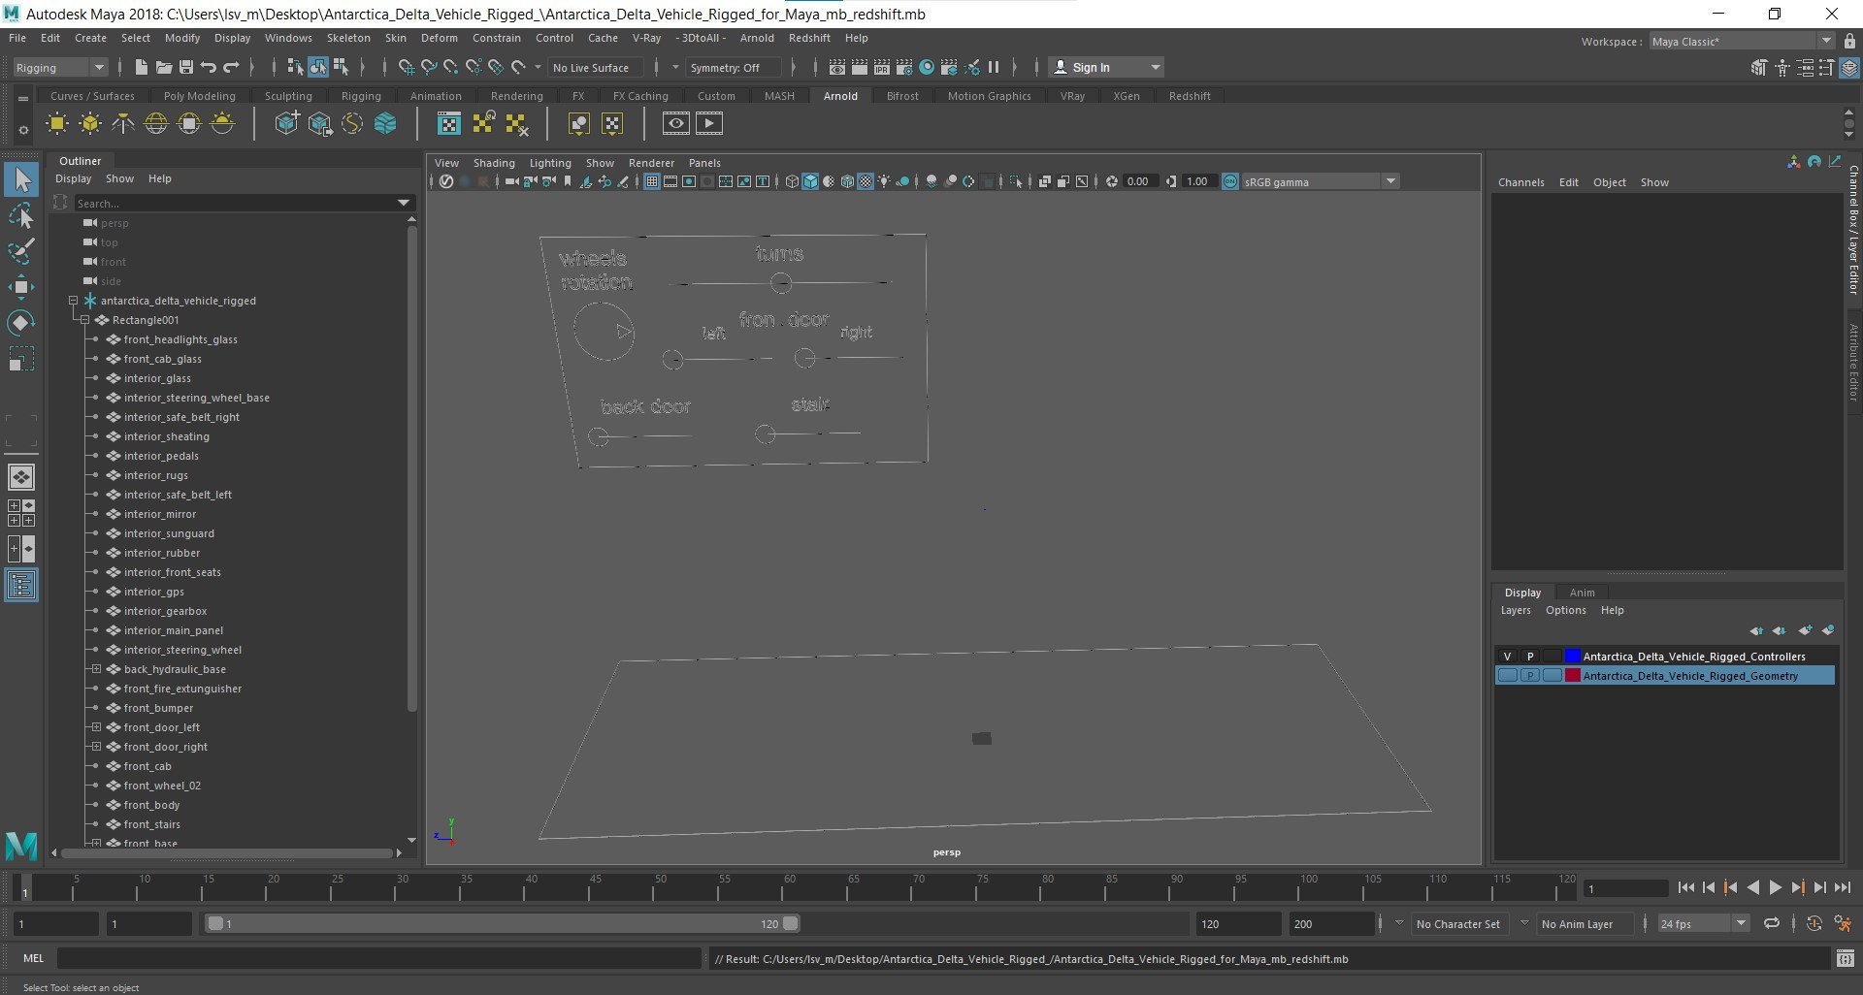This screenshot has height=995, width=1863.
Task: Click No Live Surface button
Action: [x=596, y=68]
